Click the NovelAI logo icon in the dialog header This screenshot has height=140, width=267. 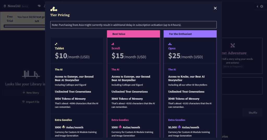point(54,9)
